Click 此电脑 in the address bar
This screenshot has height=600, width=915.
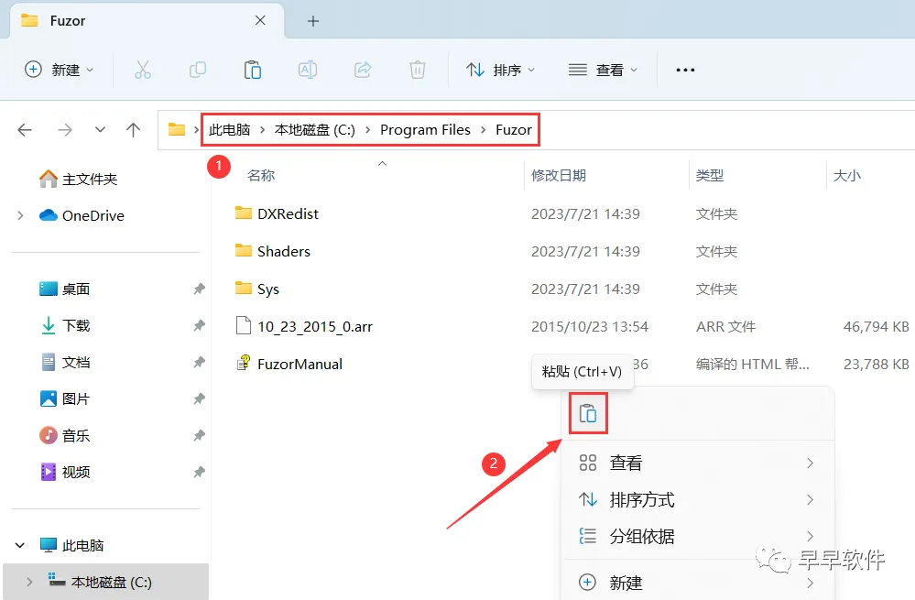(x=229, y=129)
